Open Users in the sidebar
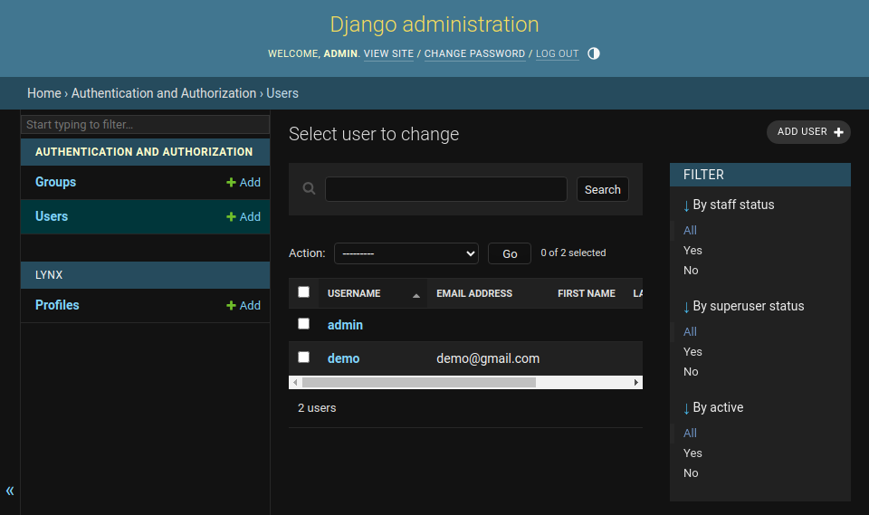Image resolution: width=869 pixels, height=515 pixels. coord(52,216)
